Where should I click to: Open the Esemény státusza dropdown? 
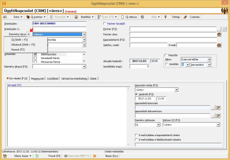pos(158,125)
